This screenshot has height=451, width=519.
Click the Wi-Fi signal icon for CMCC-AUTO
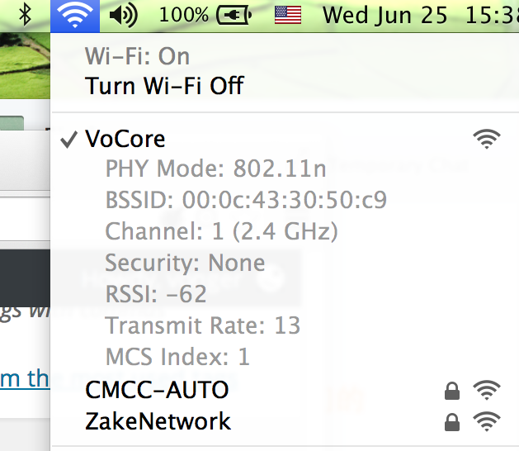coord(487,390)
